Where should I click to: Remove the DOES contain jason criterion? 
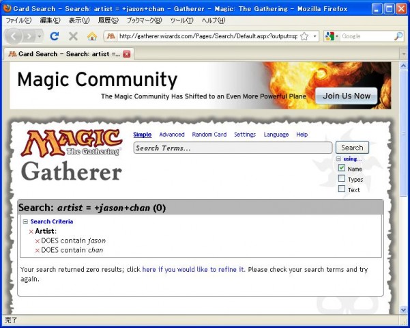tap(37, 241)
